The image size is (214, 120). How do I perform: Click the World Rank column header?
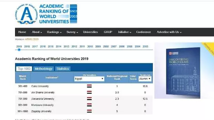click(x=23, y=77)
